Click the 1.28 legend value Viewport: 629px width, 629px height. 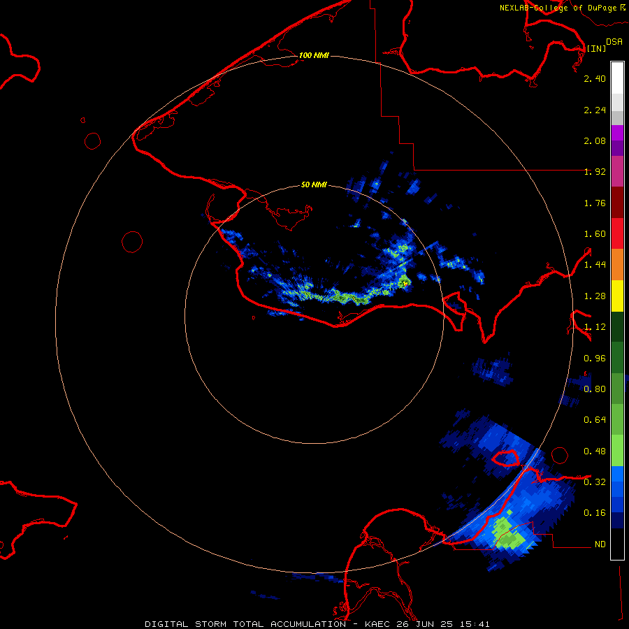tap(595, 296)
